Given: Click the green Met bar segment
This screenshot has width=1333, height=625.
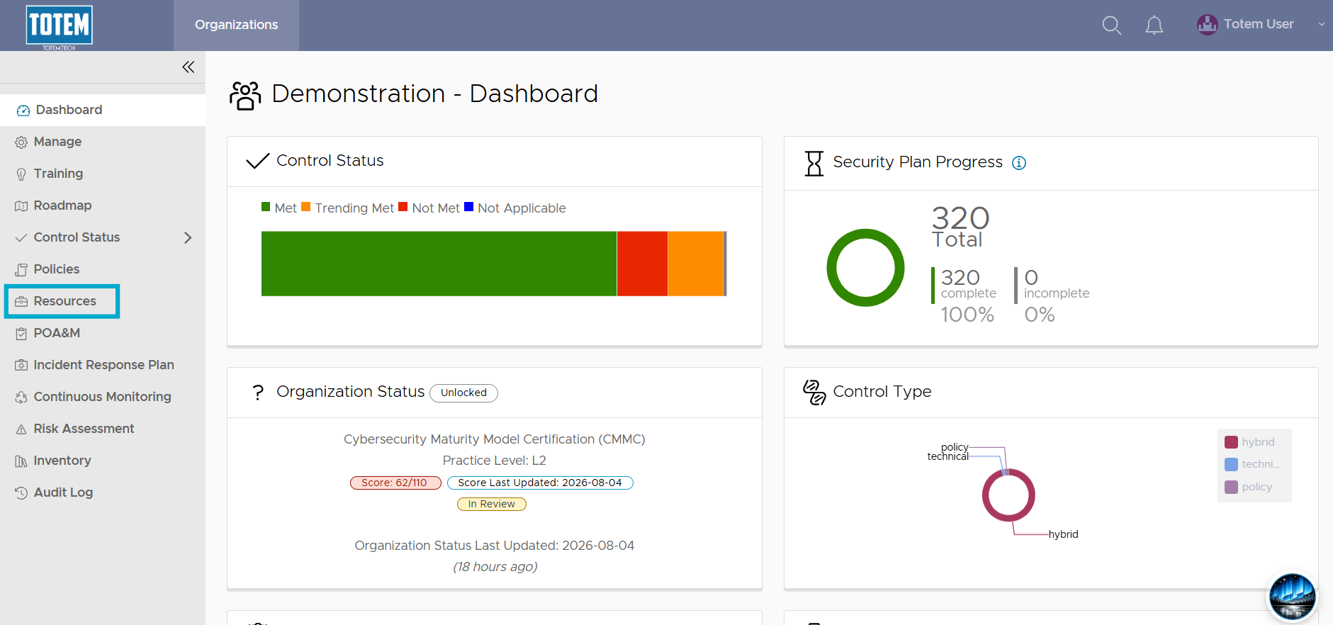Looking at the screenshot, I should coord(439,264).
